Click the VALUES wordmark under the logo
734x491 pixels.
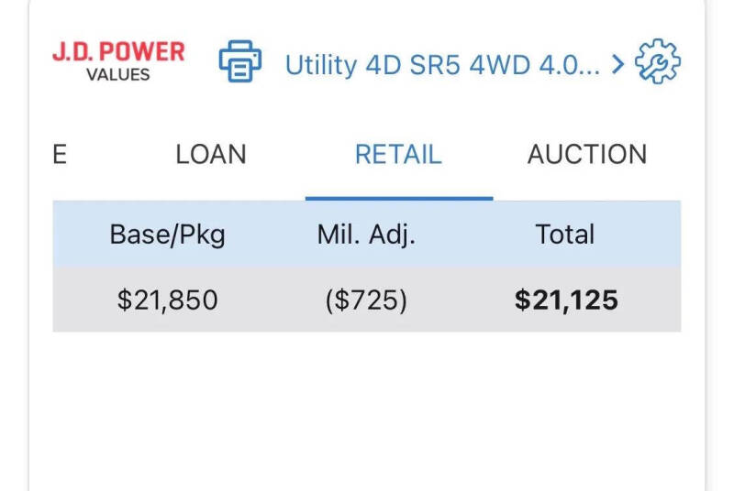(x=118, y=75)
